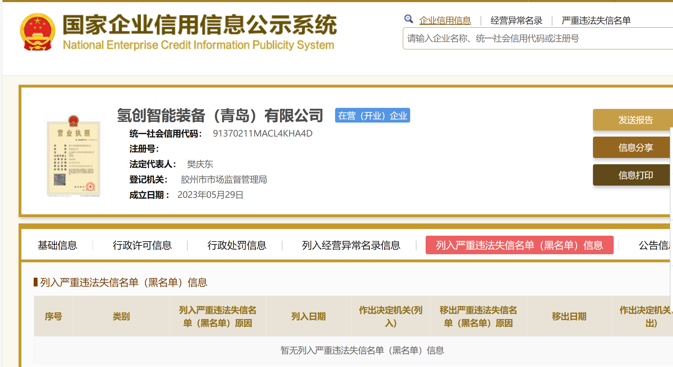Click the search magnifier icon

click(408, 19)
